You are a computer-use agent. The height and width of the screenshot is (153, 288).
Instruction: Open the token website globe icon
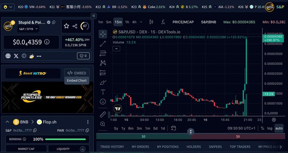(x=8, y=56)
